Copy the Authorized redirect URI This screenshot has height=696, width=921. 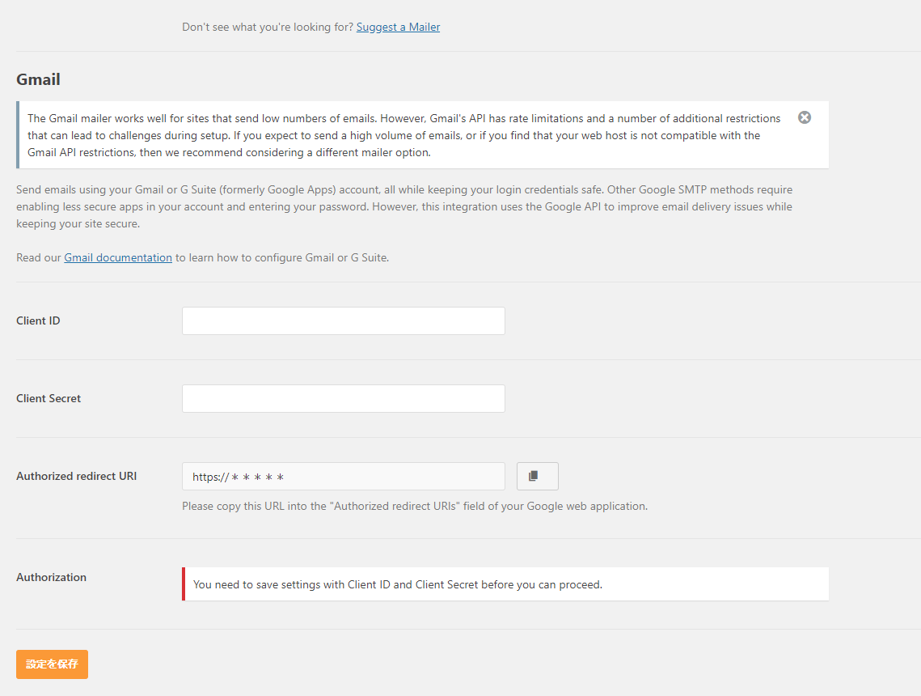tap(537, 477)
